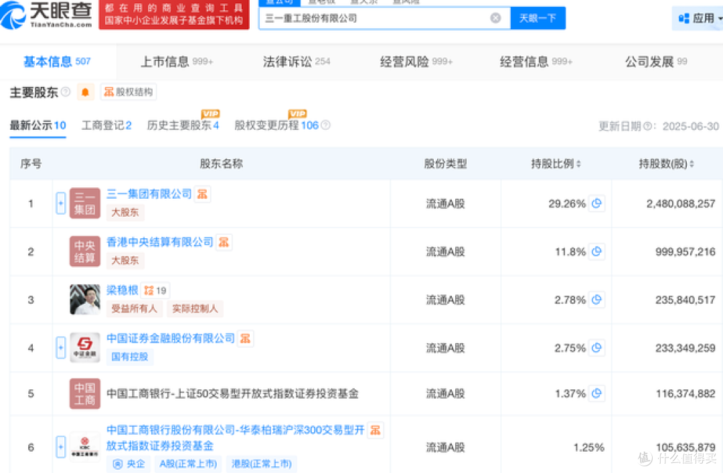Click 梁稳根 photo thumbnail
723x473 pixels.
pos(85,300)
